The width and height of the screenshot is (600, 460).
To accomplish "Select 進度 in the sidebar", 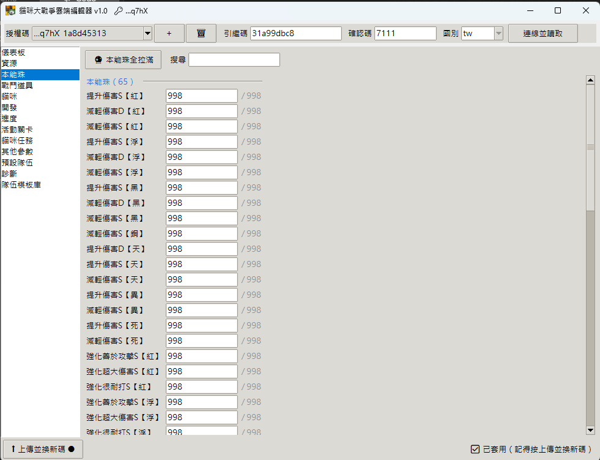I will pos(40,118).
